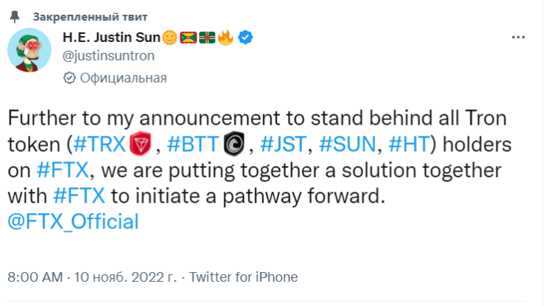Click the official account badge icon
Viewport: 557px width, 306px height.
click(x=69, y=78)
